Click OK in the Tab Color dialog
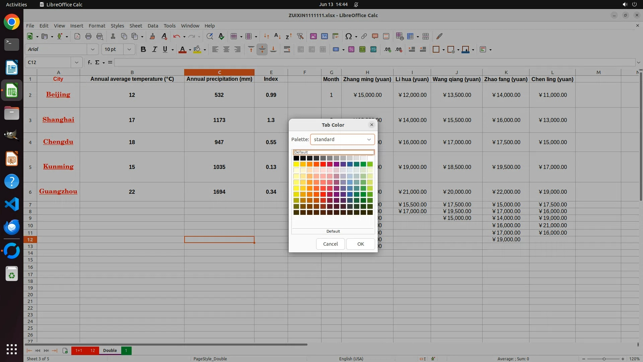Viewport: 643px width, 362px height. pyautogui.click(x=360, y=244)
